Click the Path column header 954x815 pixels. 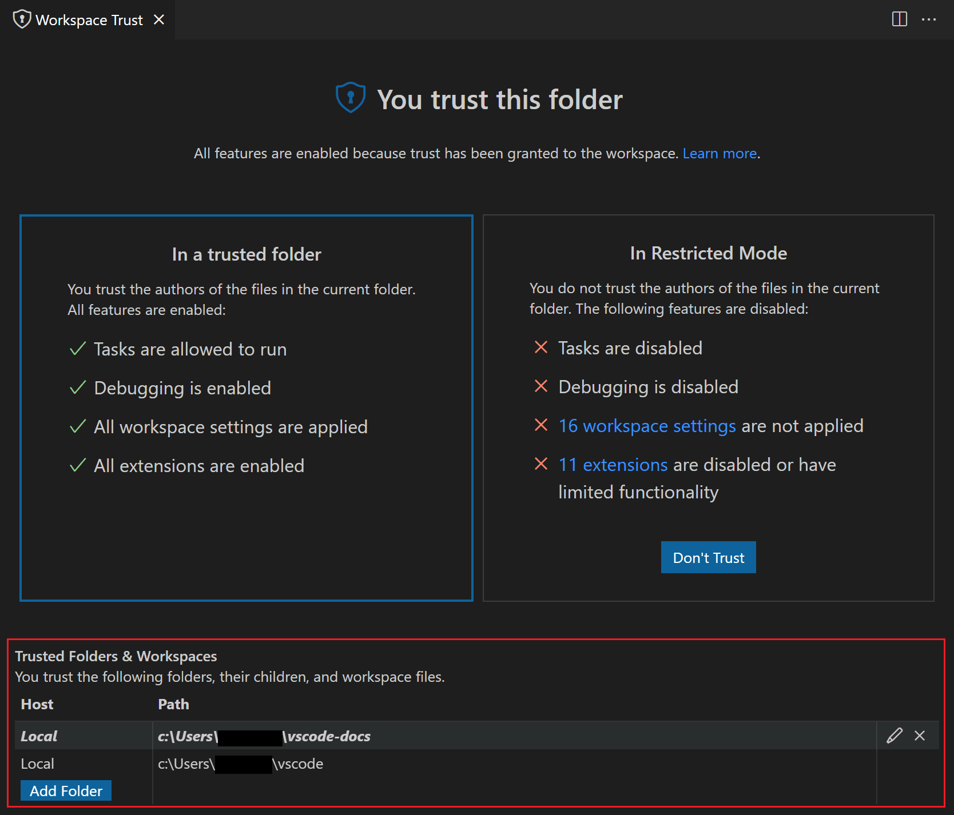(173, 704)
